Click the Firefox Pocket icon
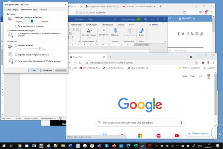223x149 pixels. (x=200, y=12)
